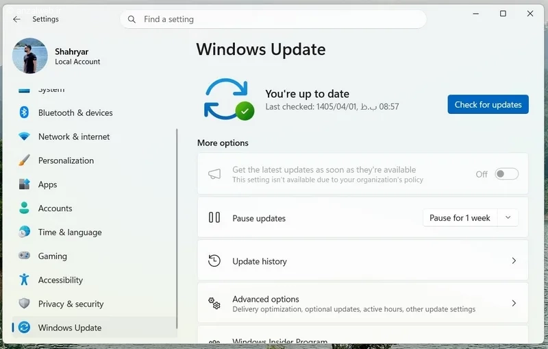Click the Apps icon in the sidebar
The image size is (548, 349).
pyautogui.click(x=24, y=184)
